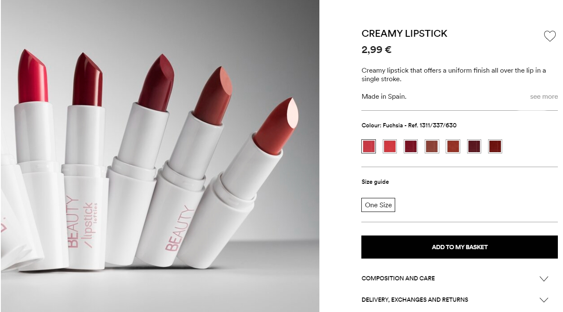563x312 pixels.
Task: Click the Colour Fuchsia reference label
Action: click(409, 125)
